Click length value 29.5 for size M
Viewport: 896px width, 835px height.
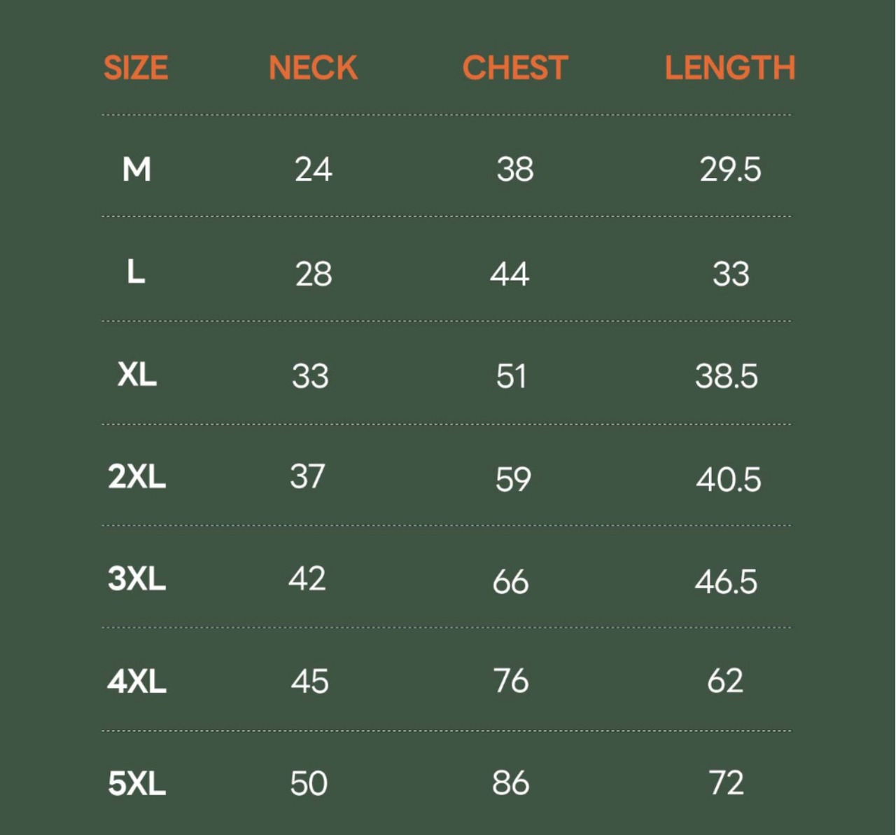click(x=730, y=170)
